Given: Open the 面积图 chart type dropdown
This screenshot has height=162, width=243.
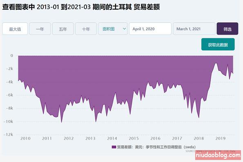Looking at the screenshot, I should point(113,29).
